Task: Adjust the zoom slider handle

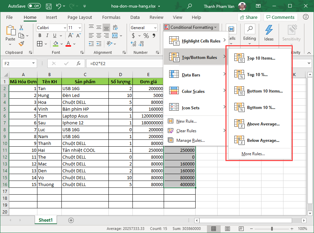Action: (x=272, y=229)
